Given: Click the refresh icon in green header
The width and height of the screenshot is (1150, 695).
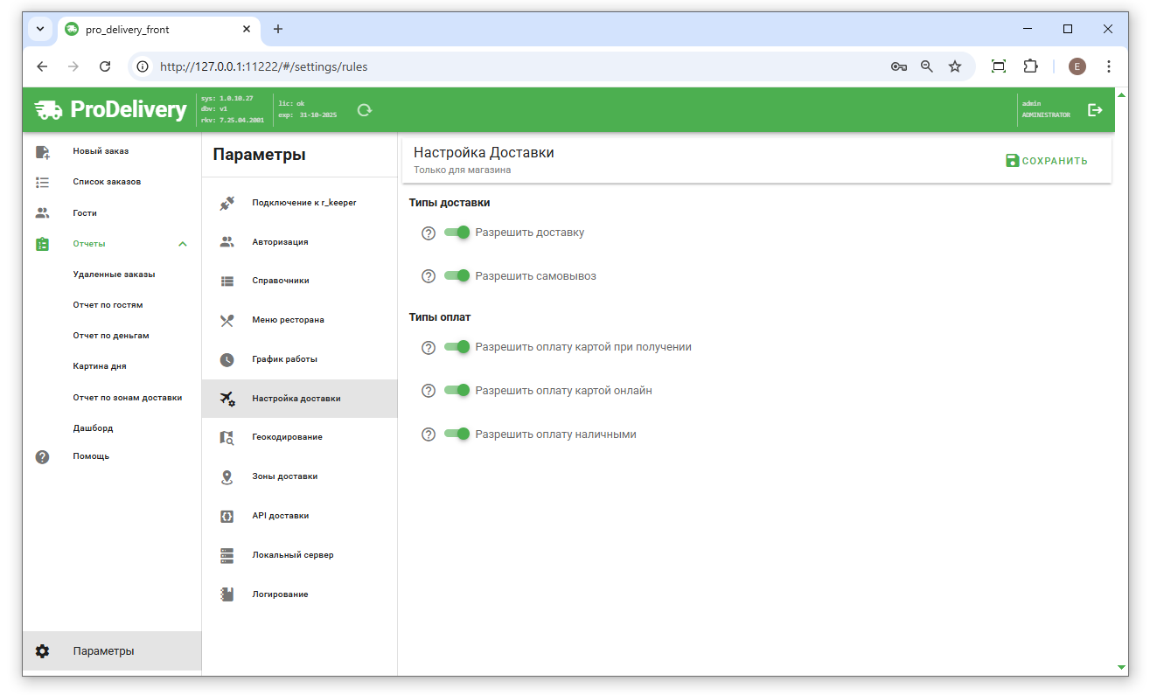Looking at the screenshot, I should (365, 110).
